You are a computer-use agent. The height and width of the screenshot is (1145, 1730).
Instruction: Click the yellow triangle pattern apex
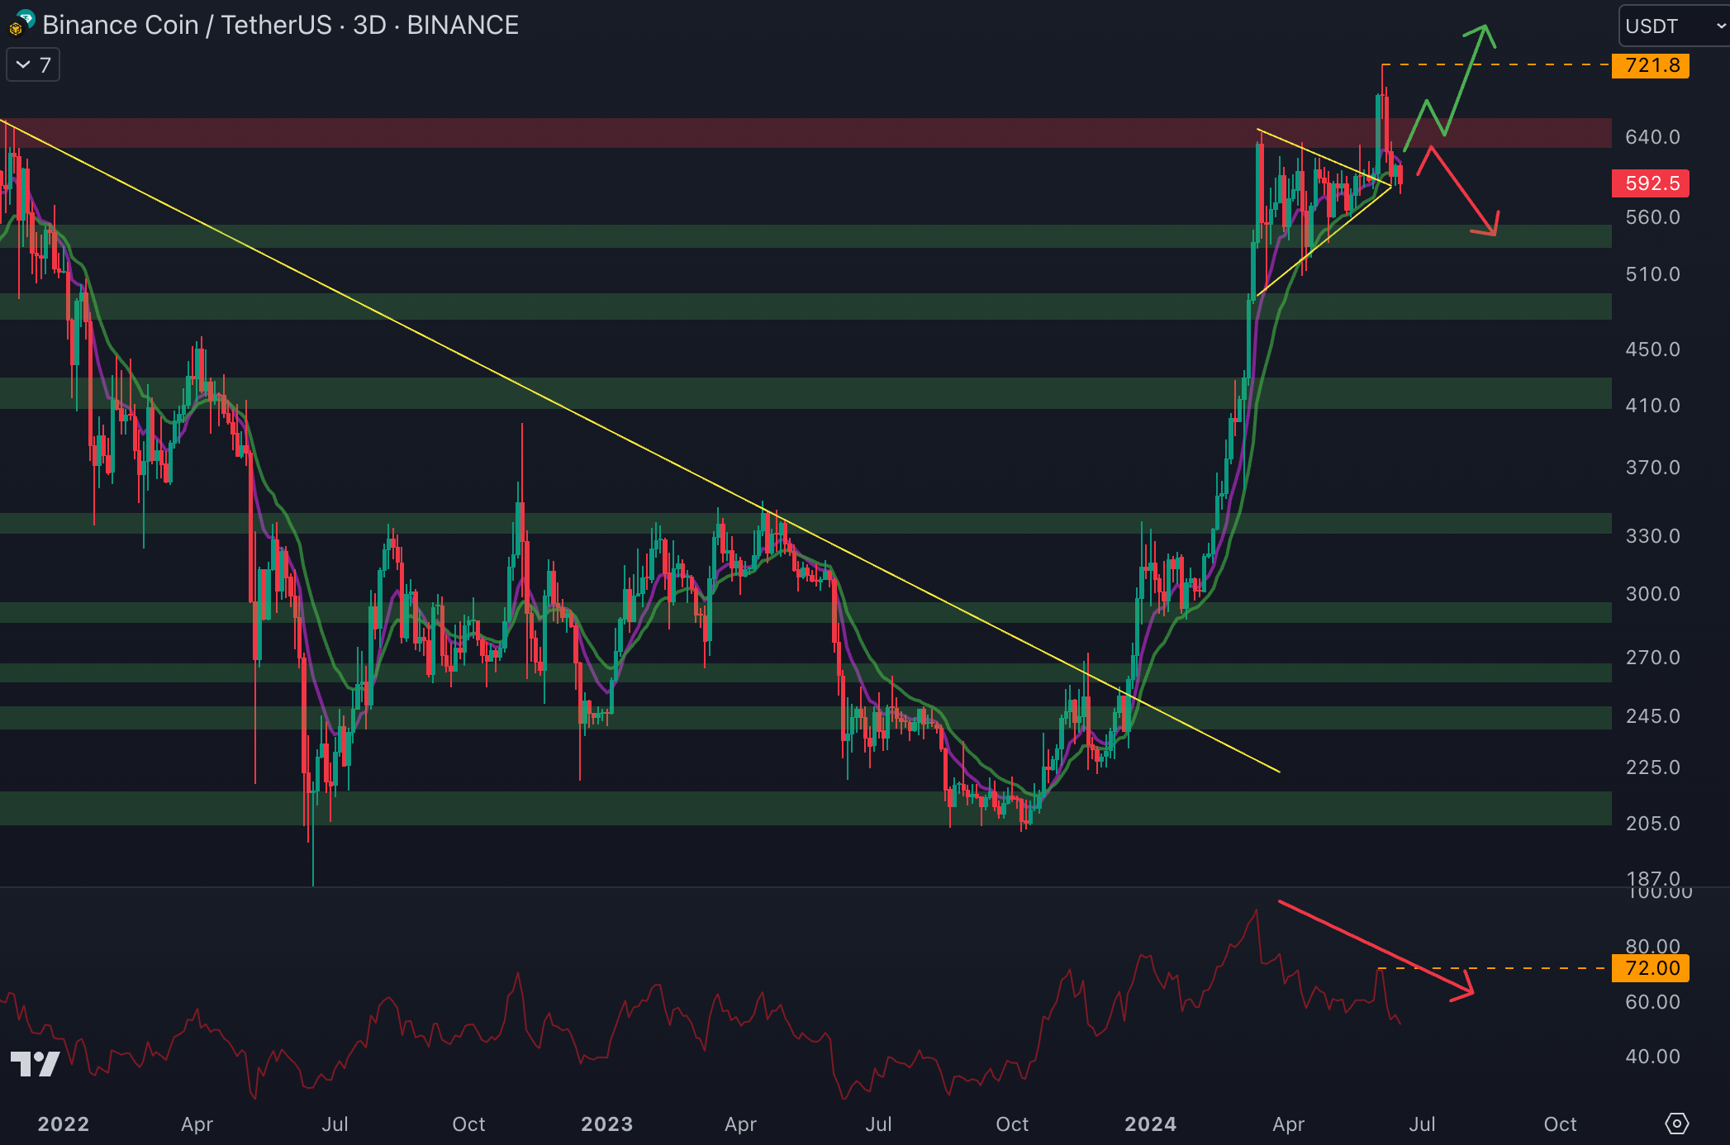(1390, 187)
